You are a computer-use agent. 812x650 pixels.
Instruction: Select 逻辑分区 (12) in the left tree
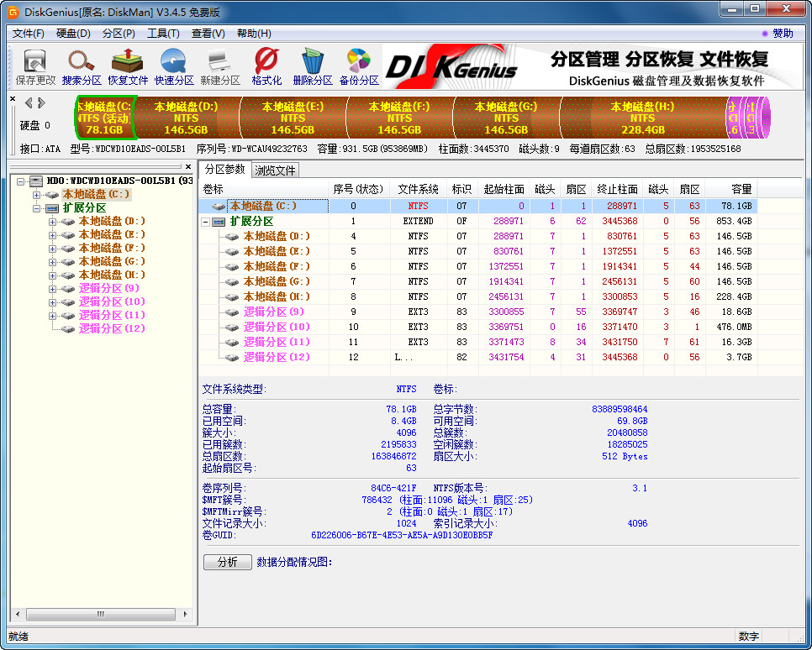pos(112,328)
